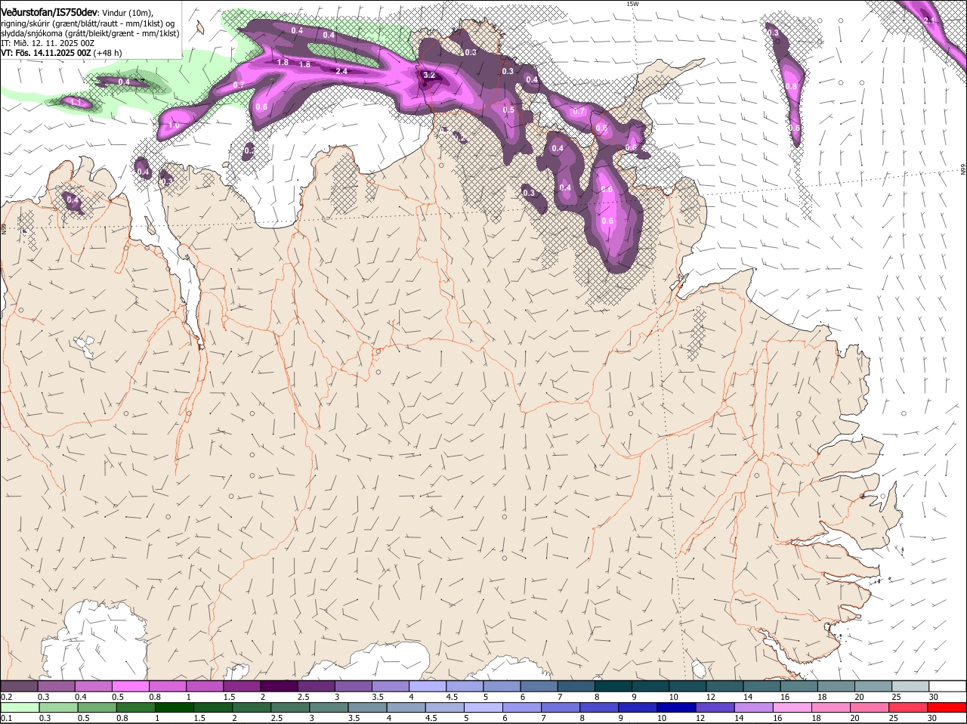Select the 3.5–4 swatch in lower rain legend
The height and width of the screenshot is (724, 967).
pyautogui.click(x=367, y=707)
